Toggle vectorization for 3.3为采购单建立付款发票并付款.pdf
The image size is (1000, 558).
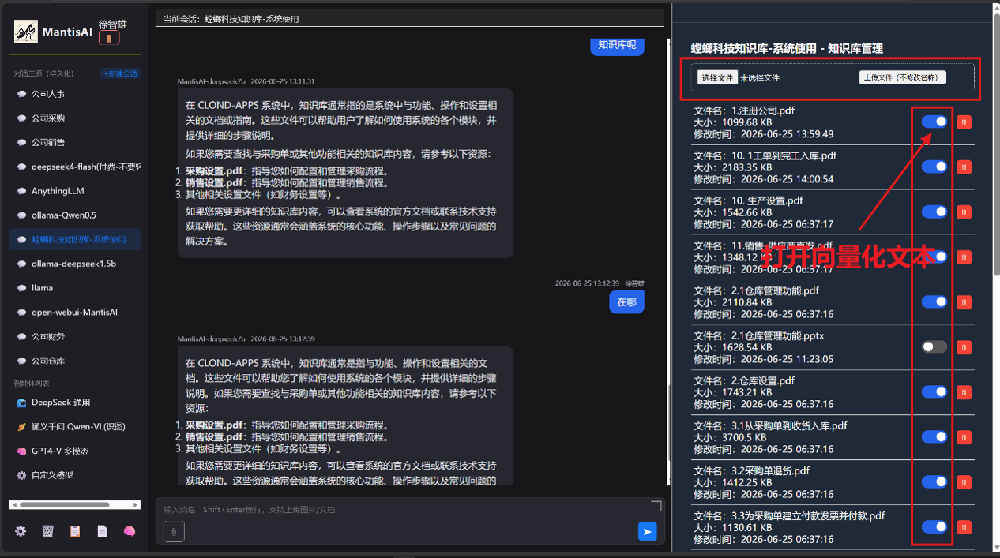click(934, 526)
